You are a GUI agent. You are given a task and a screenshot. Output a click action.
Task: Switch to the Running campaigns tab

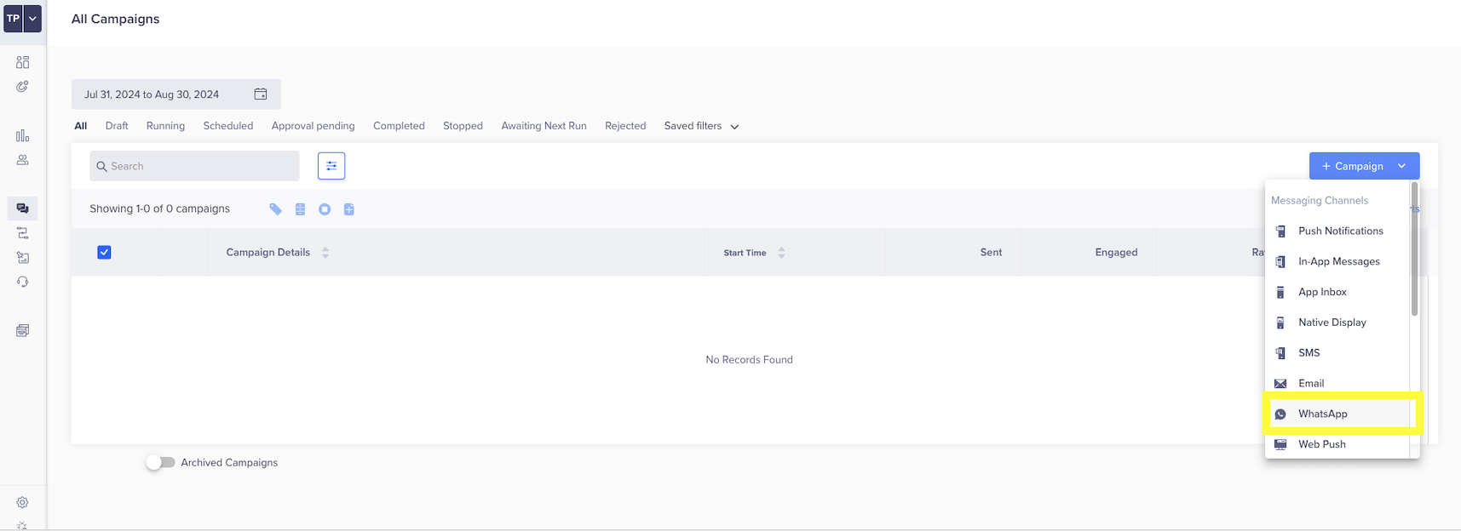[165, 126]
